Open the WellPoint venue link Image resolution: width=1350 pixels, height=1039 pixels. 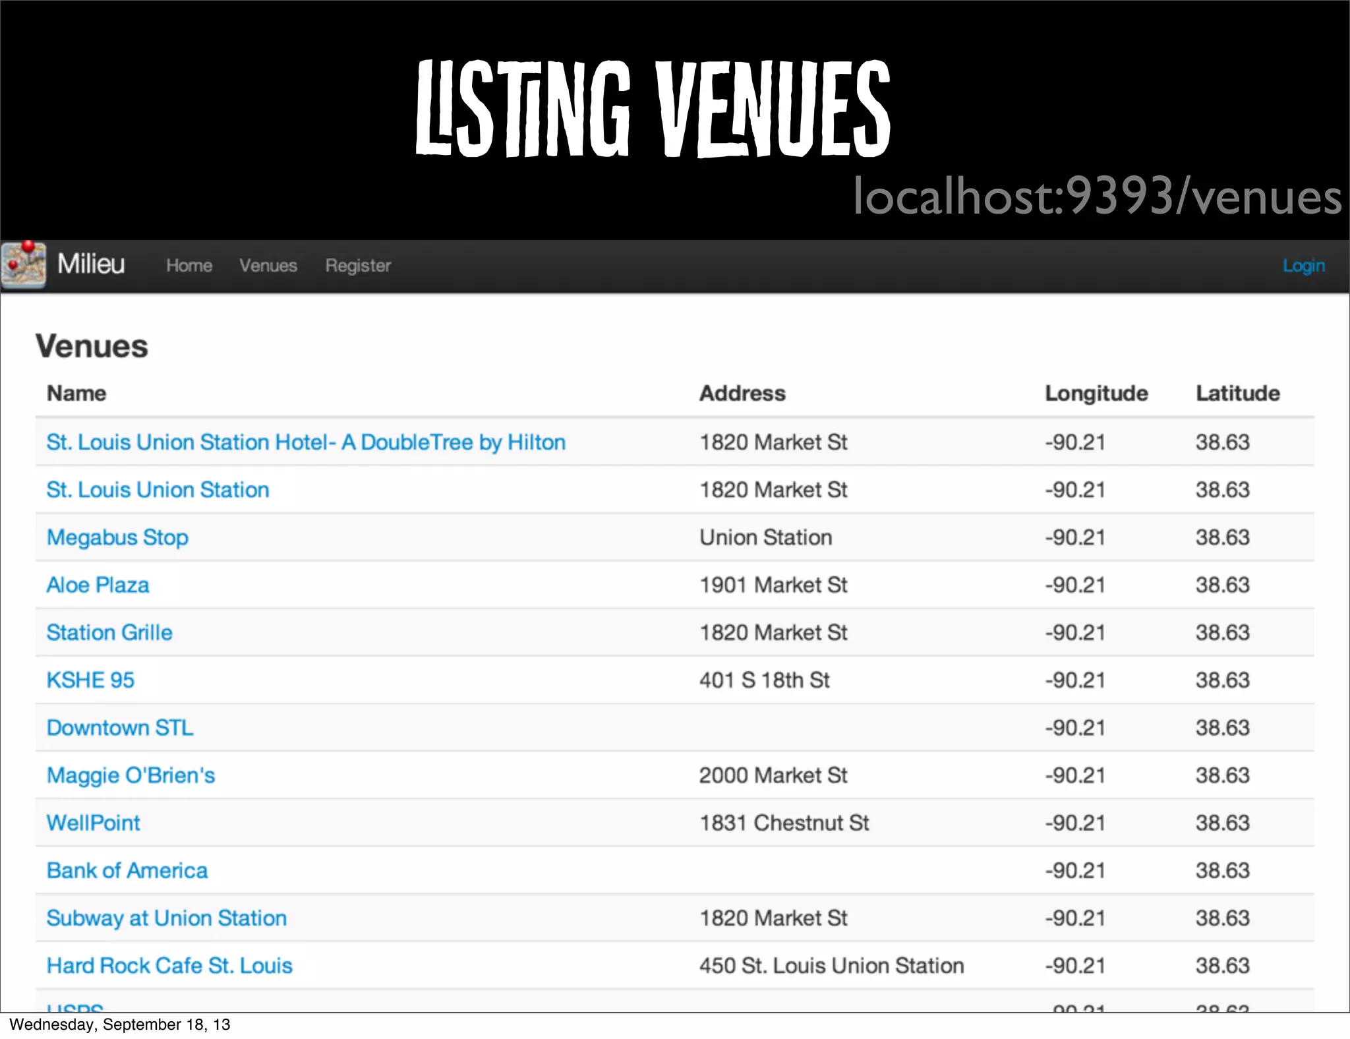click(x=93, y=823)
